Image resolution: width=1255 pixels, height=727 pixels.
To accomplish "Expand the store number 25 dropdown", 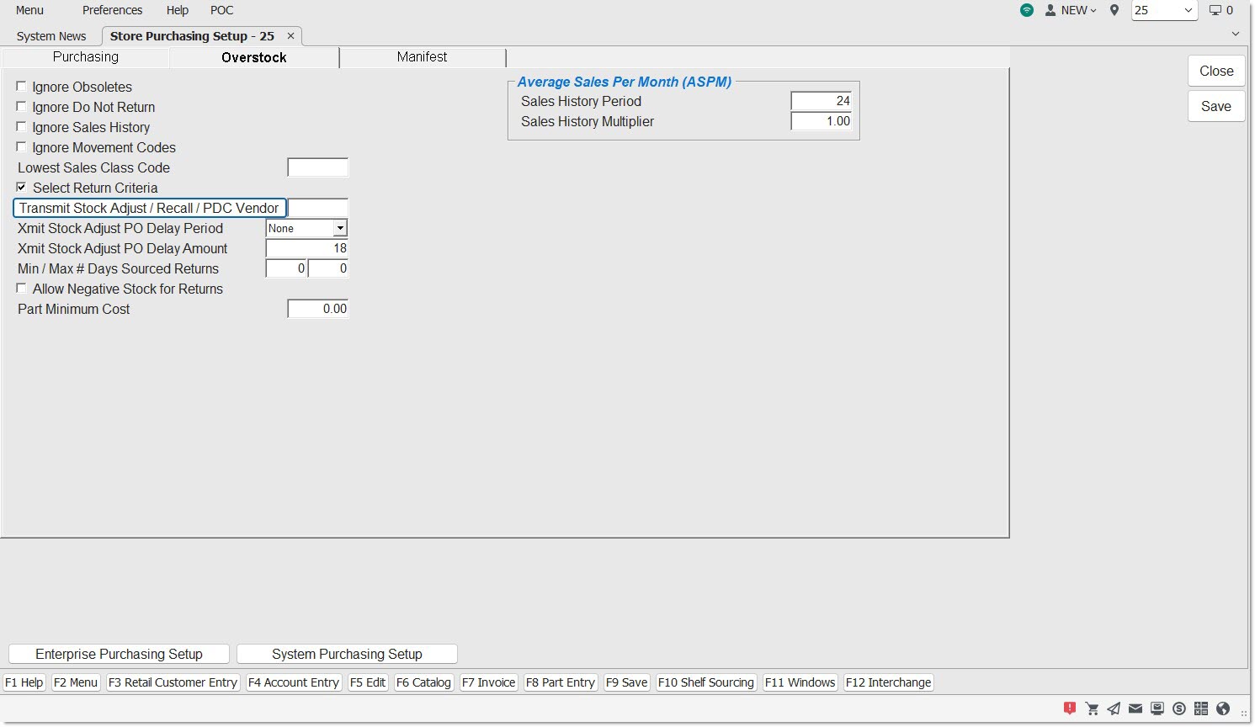I will (x=1188, y=10).
